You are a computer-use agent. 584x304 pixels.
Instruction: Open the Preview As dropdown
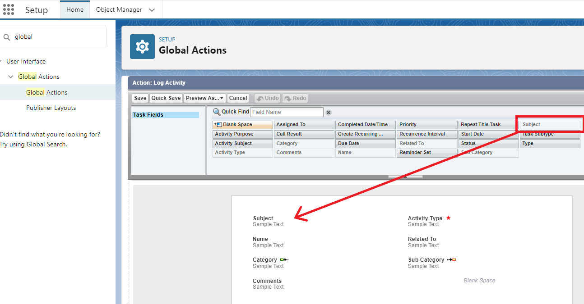tap(204, 98)
